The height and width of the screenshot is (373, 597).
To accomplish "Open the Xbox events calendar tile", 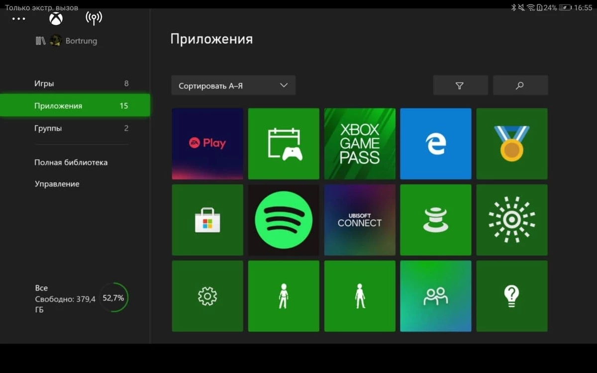I will pos(284,144).
